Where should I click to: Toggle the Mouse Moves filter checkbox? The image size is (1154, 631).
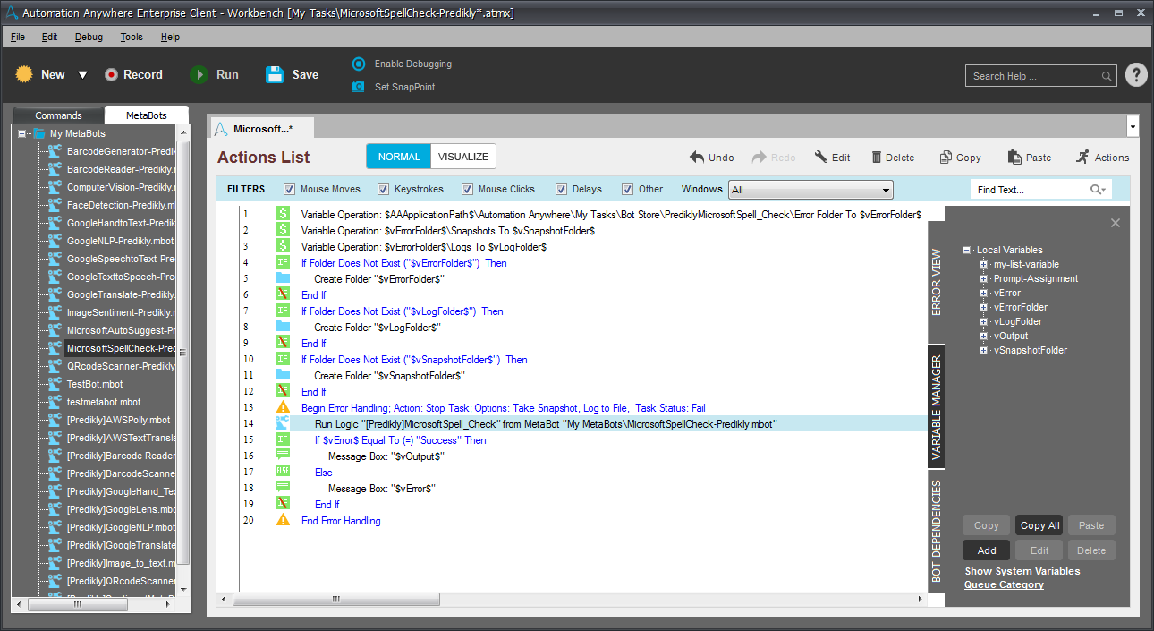click(x=289, y=189)
